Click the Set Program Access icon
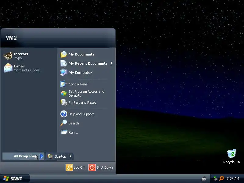The width and height of the screenshot is (244, 183). pos(64,93)
